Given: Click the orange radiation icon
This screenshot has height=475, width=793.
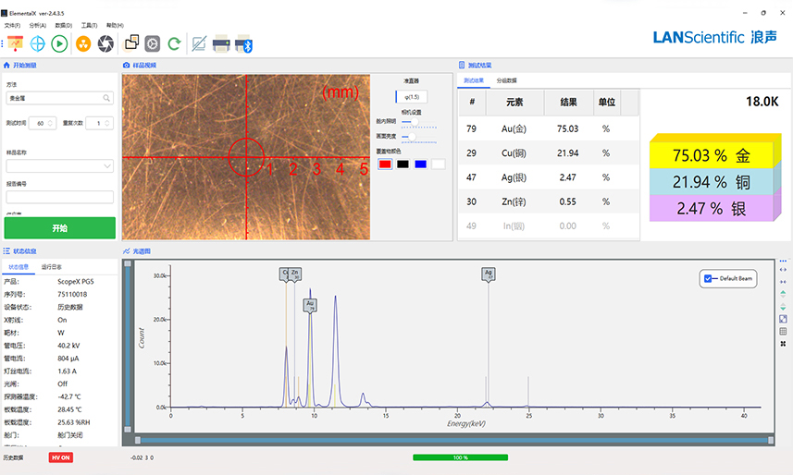Looking at the screenshot, I should pyautogui.click(x=83, y=43).
